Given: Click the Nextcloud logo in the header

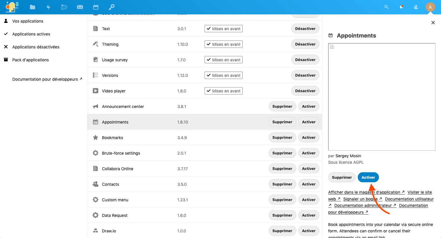Looking at the screenshot, I should coord(12,7).
